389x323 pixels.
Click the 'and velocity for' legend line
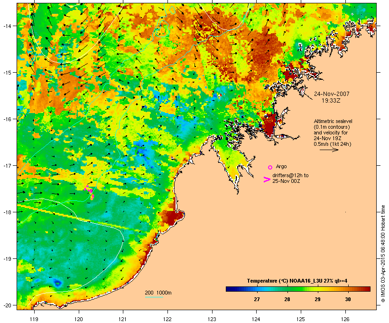(x=331, y=133)
